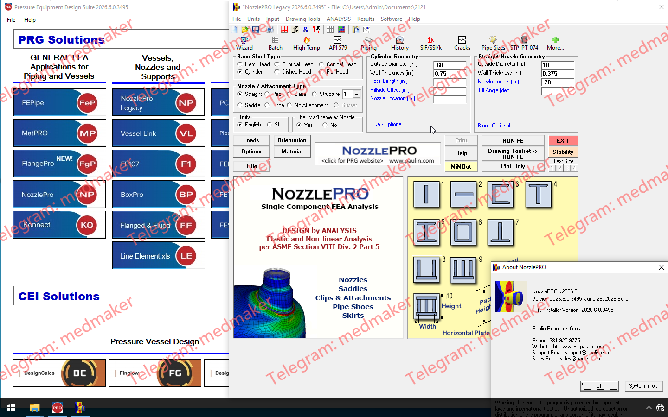Viewport: 668px width, 417px height.
Task: Click the RUN FE button
Action: [513, 140]
